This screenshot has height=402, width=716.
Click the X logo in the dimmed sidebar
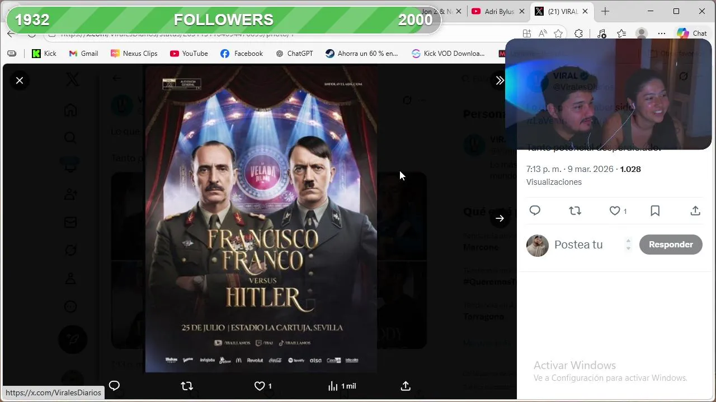click(x=72, y=80)
